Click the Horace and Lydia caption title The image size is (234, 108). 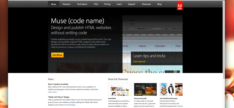click(140, 98)
